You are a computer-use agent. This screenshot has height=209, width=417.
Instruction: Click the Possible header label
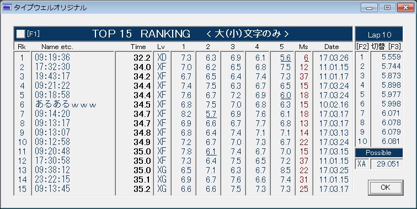click(378, 153)
